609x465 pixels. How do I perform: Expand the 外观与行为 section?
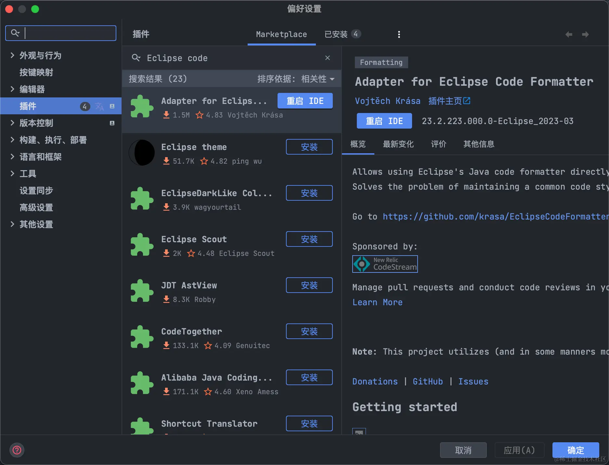(x=12, y=55)
